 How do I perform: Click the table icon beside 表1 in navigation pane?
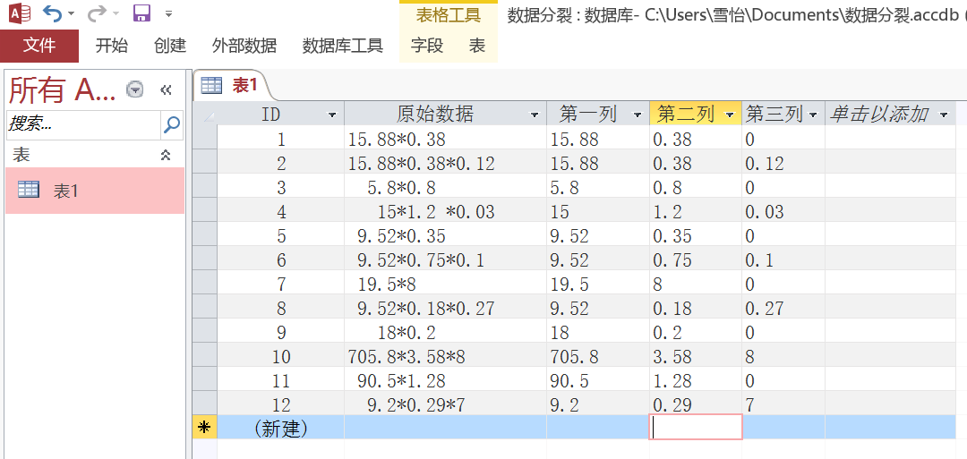tap(29, 190)
